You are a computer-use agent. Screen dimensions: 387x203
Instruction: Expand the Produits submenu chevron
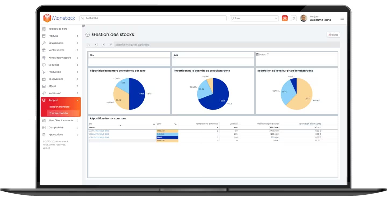click(x=78, y=36)
